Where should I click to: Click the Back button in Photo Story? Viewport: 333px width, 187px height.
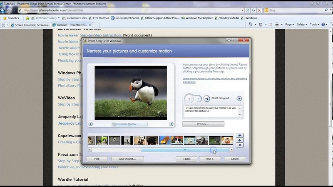[x=186, y=159]
